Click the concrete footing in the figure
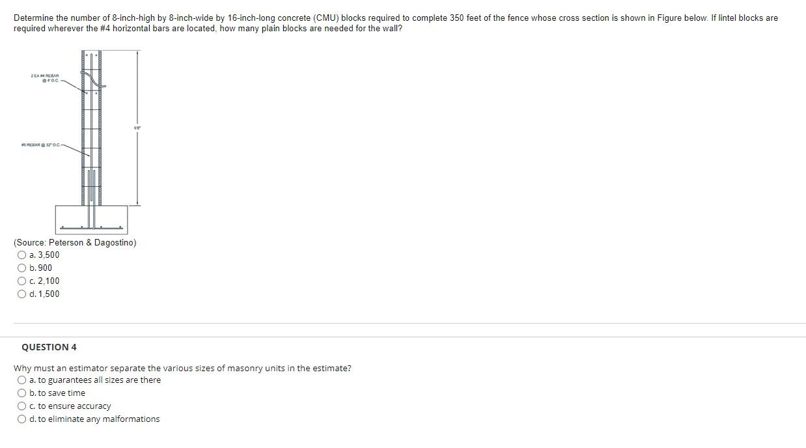Screen dimensions: 806x448 (91, 219)
